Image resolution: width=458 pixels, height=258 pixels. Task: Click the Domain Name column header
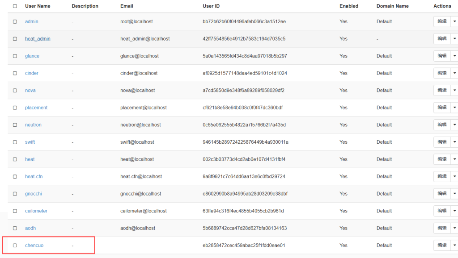[392, 6]
